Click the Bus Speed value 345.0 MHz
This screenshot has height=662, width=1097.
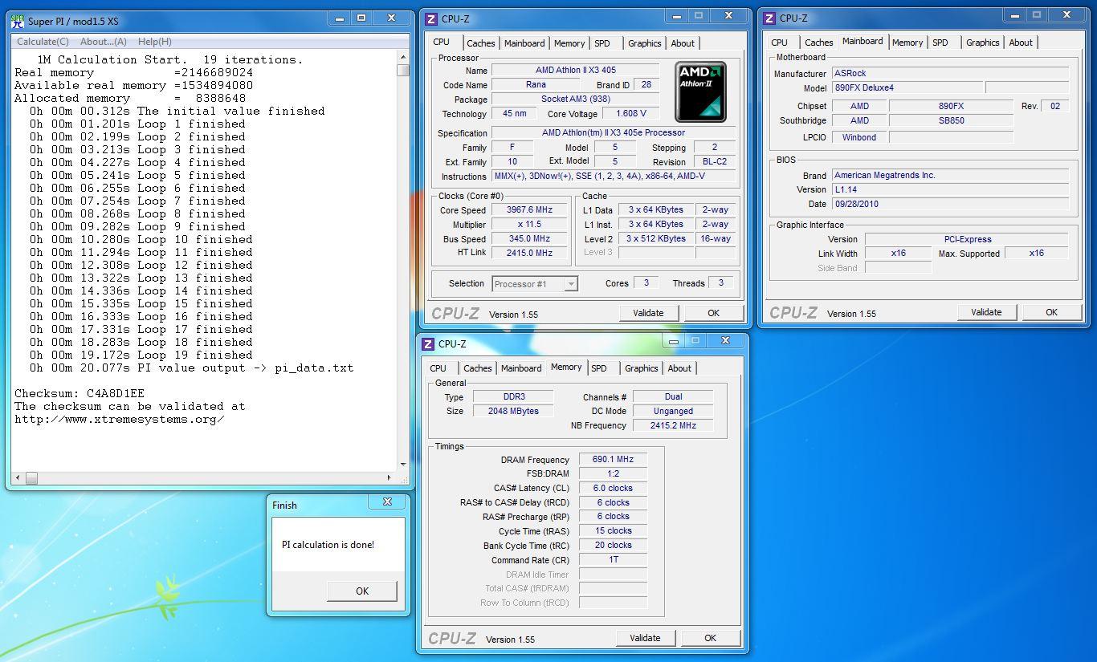(x=530, y=238)
